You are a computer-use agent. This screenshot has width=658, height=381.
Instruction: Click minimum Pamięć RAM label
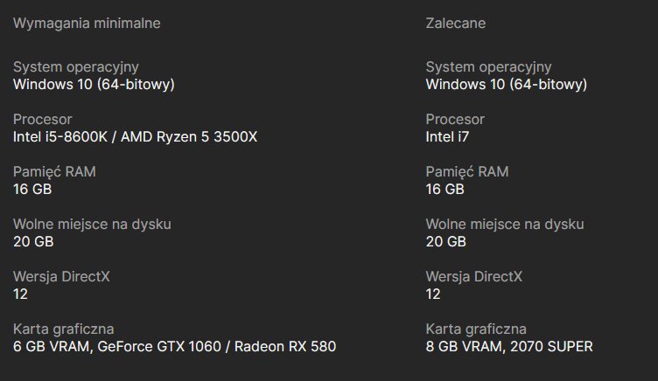pyautogui.click(x=54, y=172)
